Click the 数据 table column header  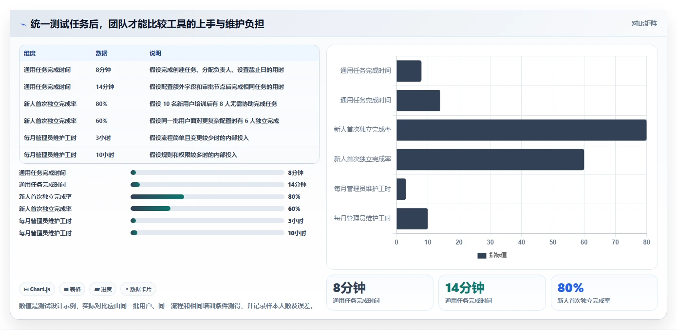[102, 53]
